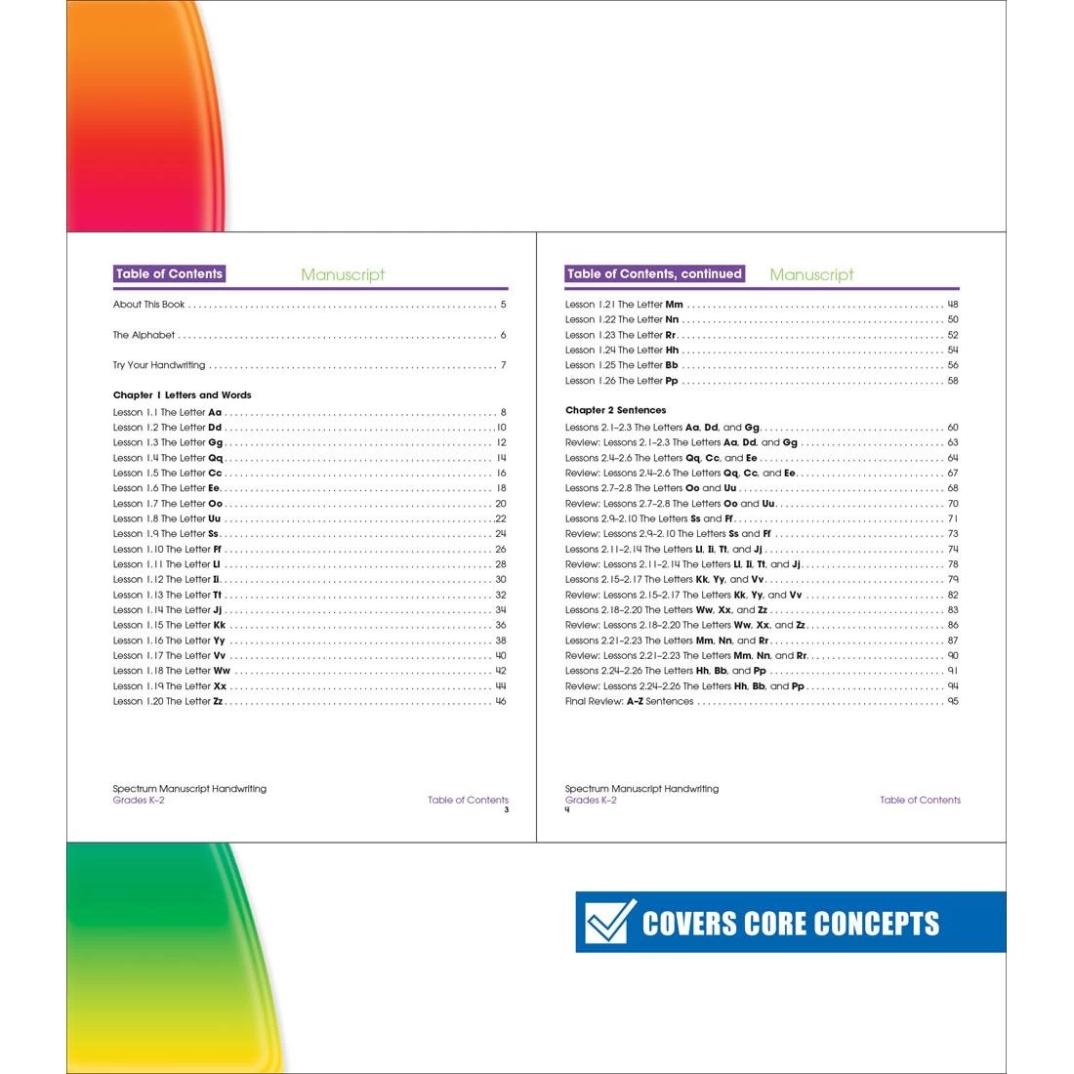Image resolution: width=1074 pixels, height=1074 pixels.
Task: Click the green Manuscript title on left page
Action: [x=343, y=275]
